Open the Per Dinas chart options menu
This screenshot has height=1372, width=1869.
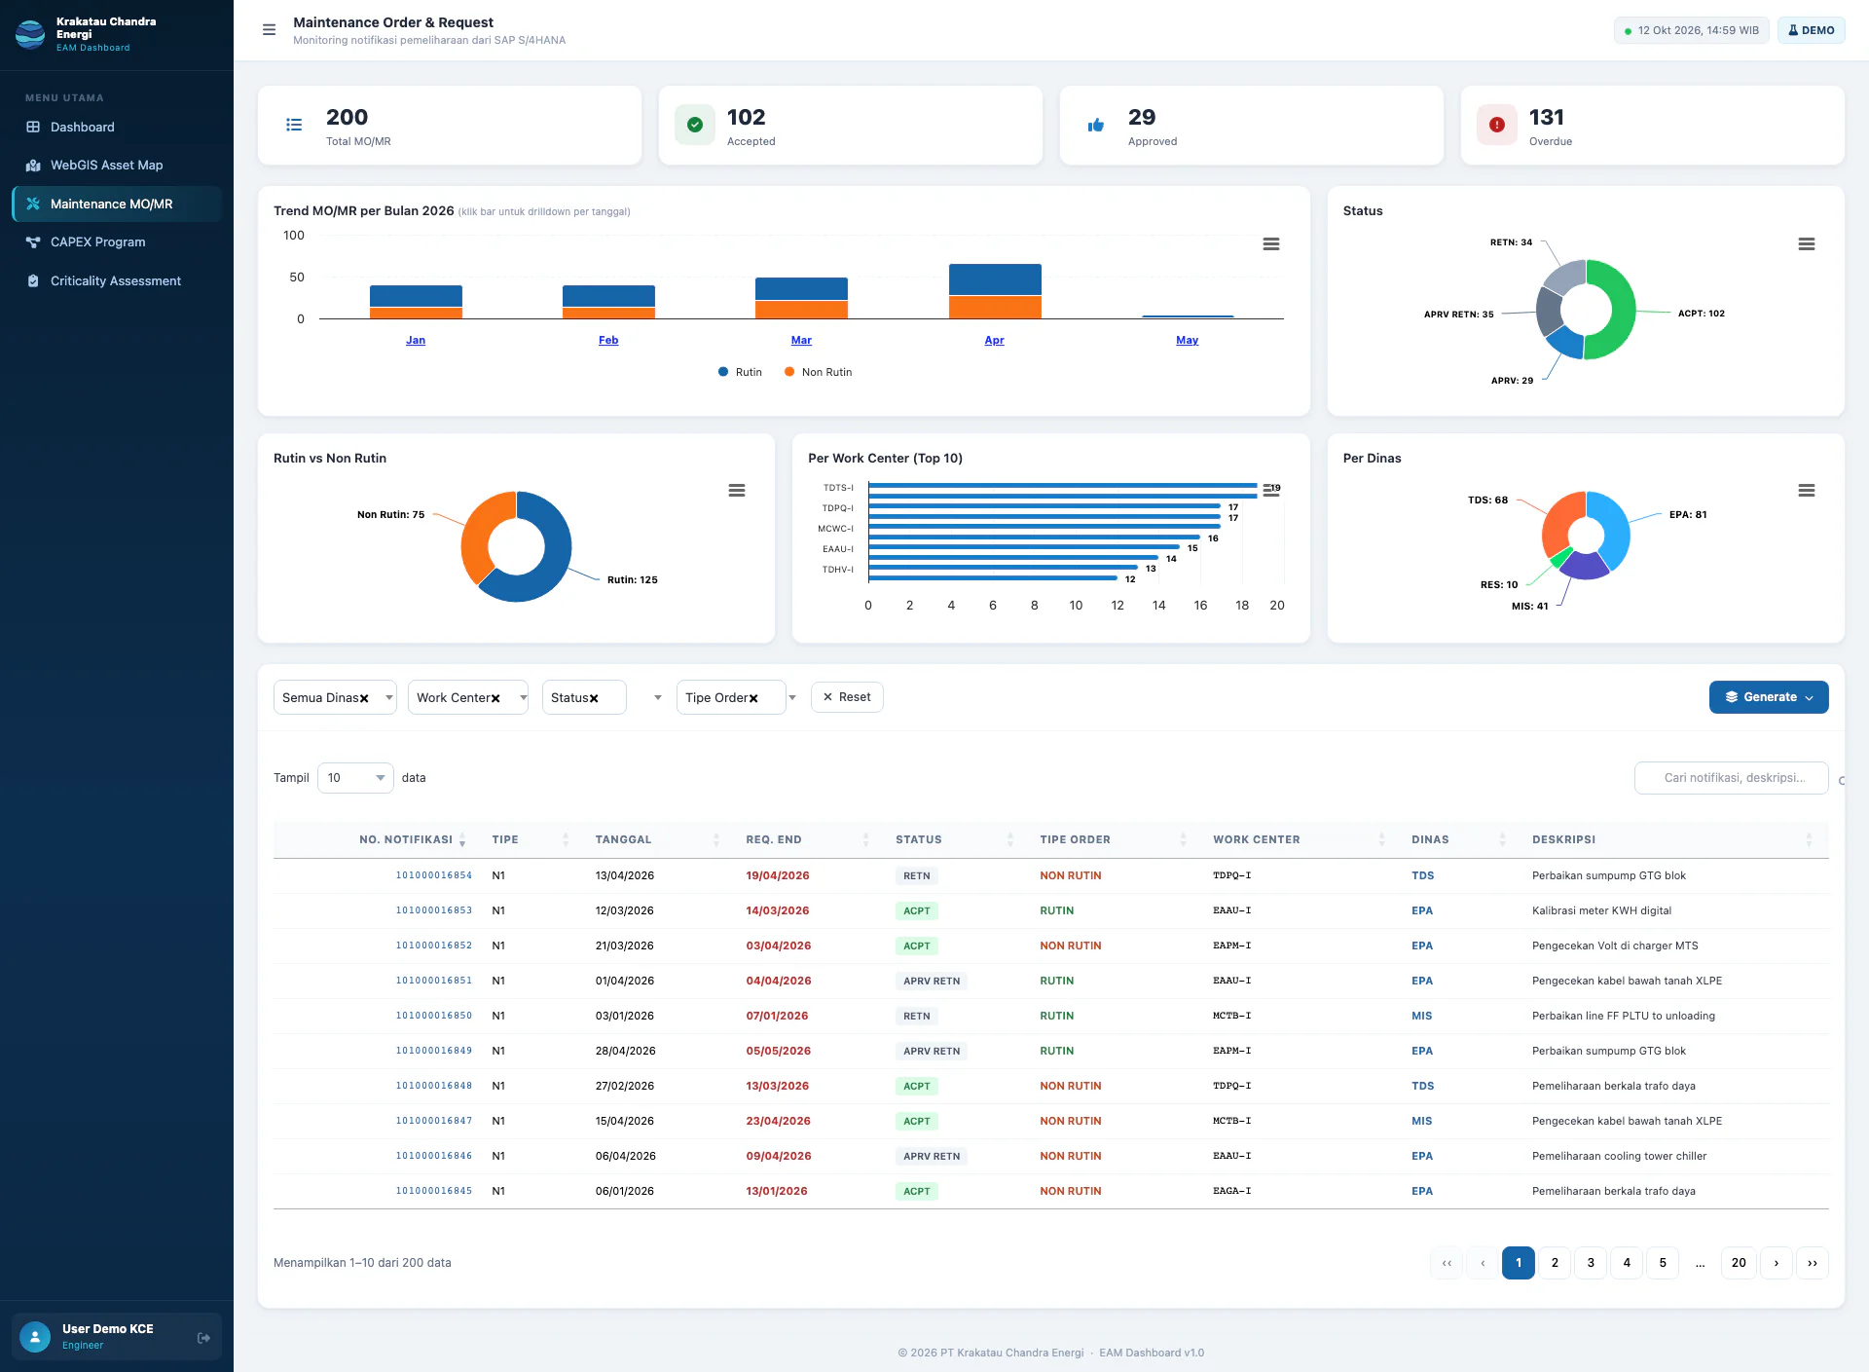[x=1806, y=491]
